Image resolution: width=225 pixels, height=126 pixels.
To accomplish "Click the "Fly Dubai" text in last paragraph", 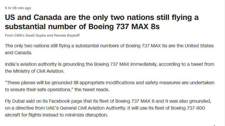I will click(x=15, y=101).
